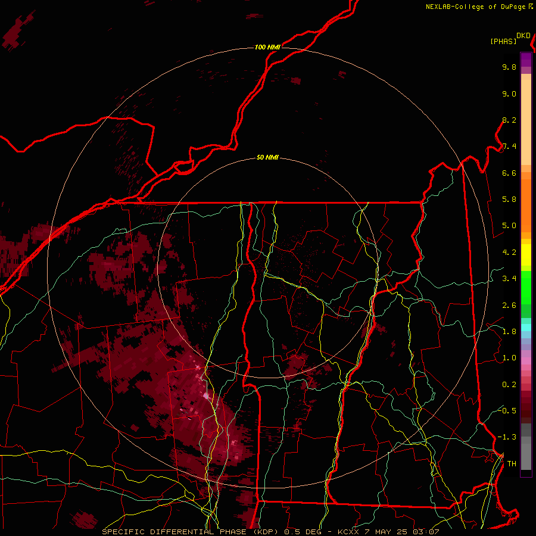
Task: Click the -0.5 legend value
Action: pyautogui.click(x=507, y=411)
